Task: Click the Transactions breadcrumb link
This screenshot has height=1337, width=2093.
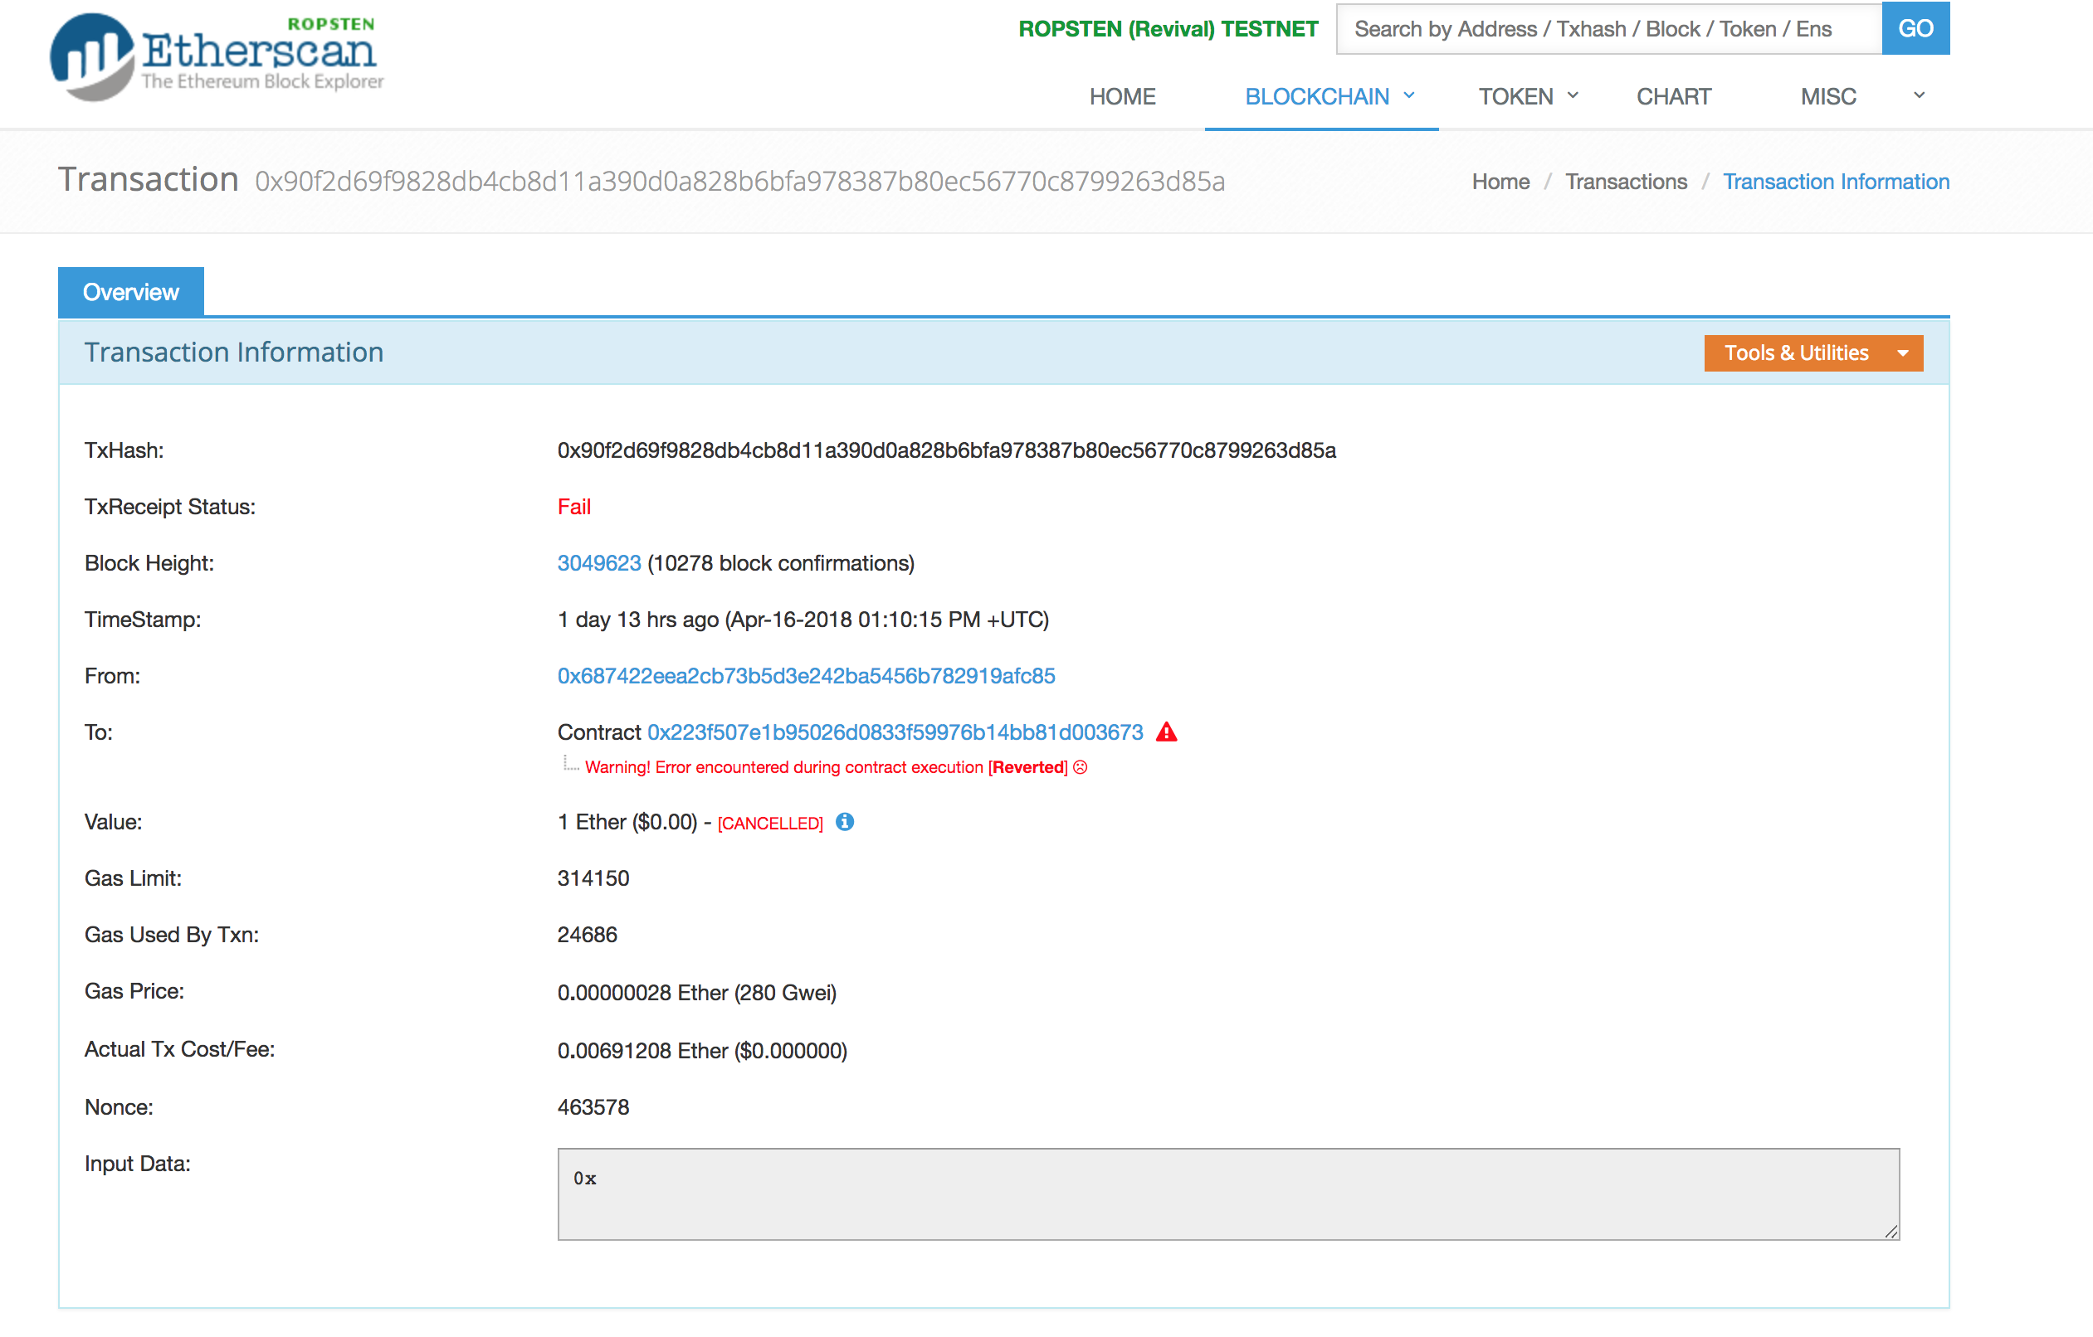Action: pyautogui.click(x=1626, y=182)
